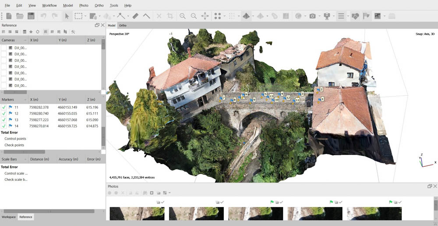Click the globe view icon in toolbar
Screen dimensions: 438x226
298,16
